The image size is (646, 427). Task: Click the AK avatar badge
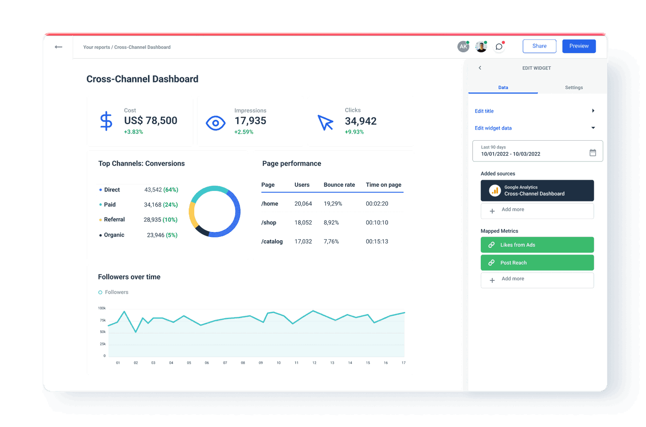pos(463,46)
